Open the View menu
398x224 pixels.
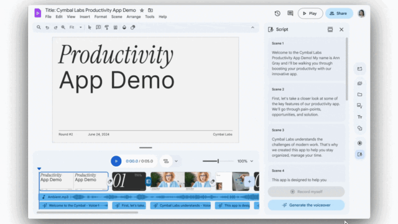[71, 17]
